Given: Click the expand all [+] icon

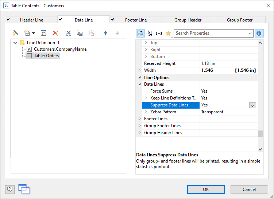Looking at the screenshot, I should 159,34.
